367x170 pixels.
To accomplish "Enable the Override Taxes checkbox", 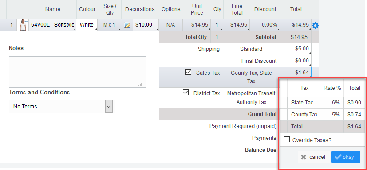I will (287, 139).
